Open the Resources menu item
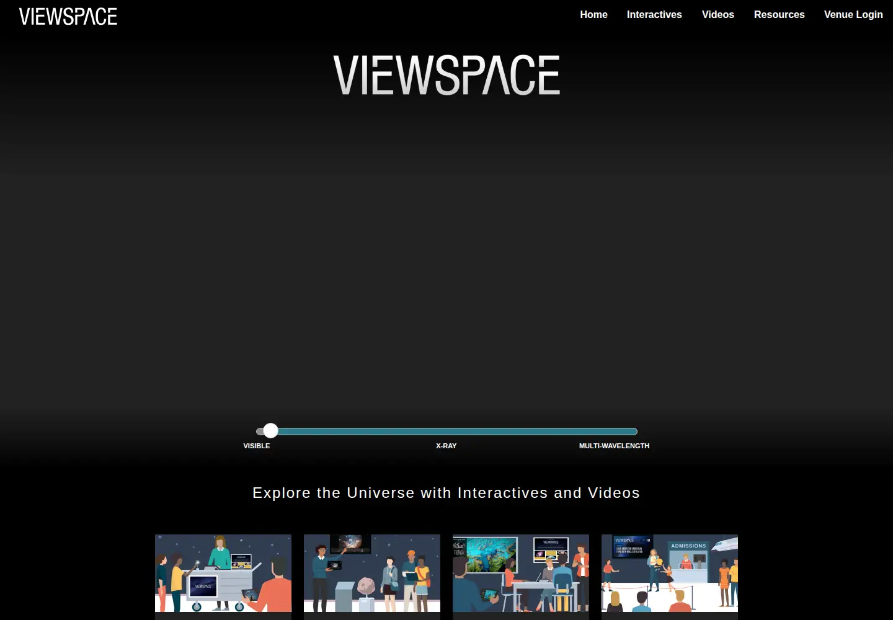Viewport: 893px width, 620px height. 780,14
